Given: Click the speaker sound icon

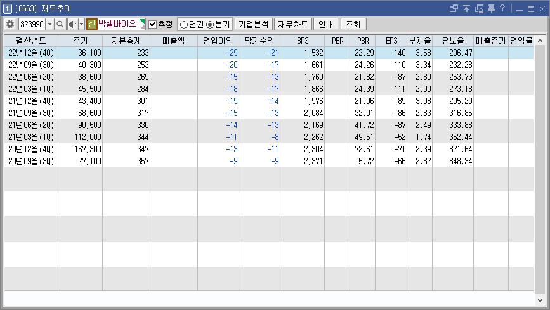Looking at the screenshot, I should point(72,24).
